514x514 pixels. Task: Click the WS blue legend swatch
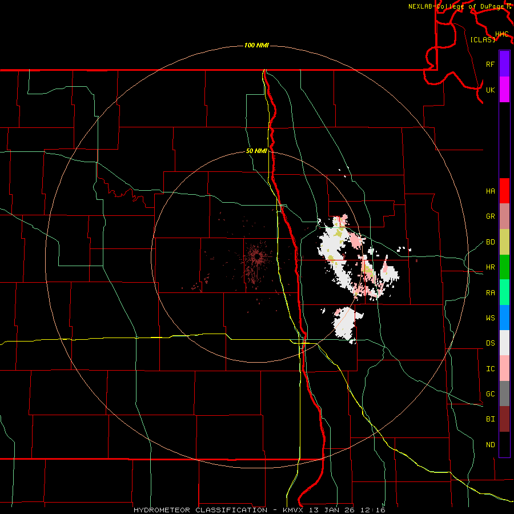(x=504, y=318)
